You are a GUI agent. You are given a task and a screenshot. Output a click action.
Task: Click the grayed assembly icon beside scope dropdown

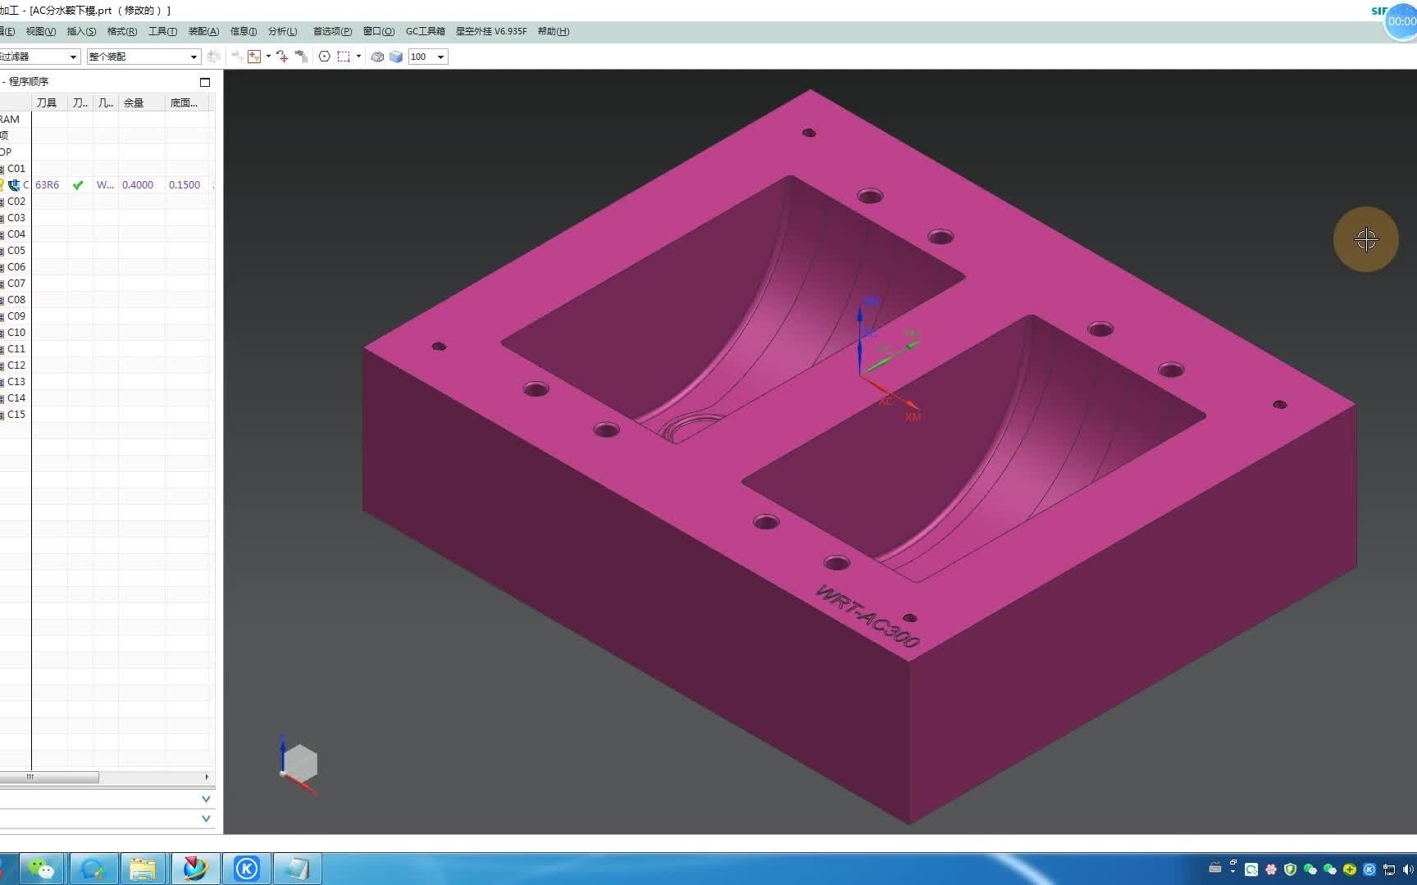(214, 57)
